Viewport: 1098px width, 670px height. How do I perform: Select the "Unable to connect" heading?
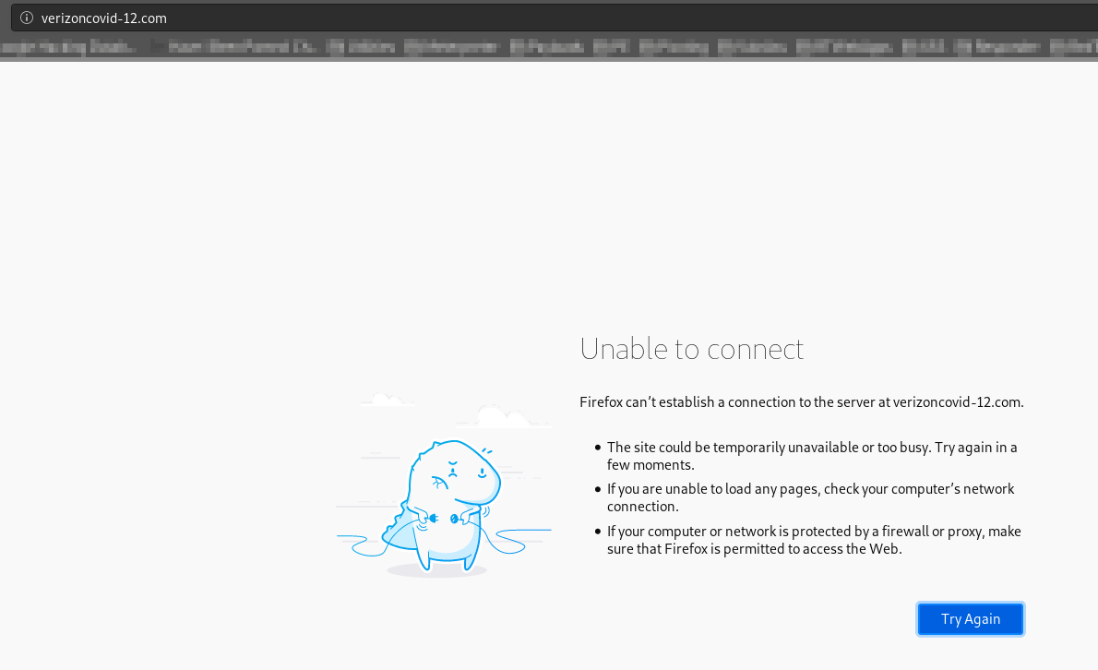pyautogui.click(x=691, y=349)
